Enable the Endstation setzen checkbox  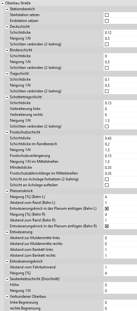point(107,21)
